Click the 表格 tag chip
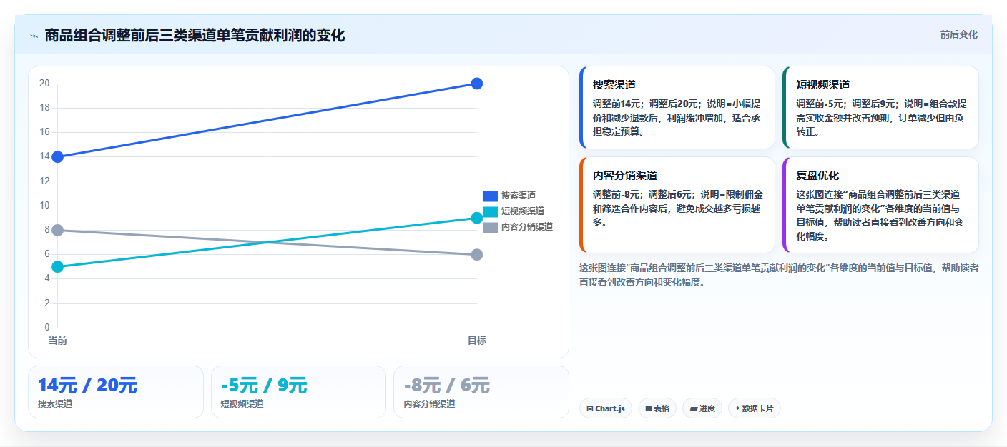The image size is (1007, 447). [x=657, y=408]
